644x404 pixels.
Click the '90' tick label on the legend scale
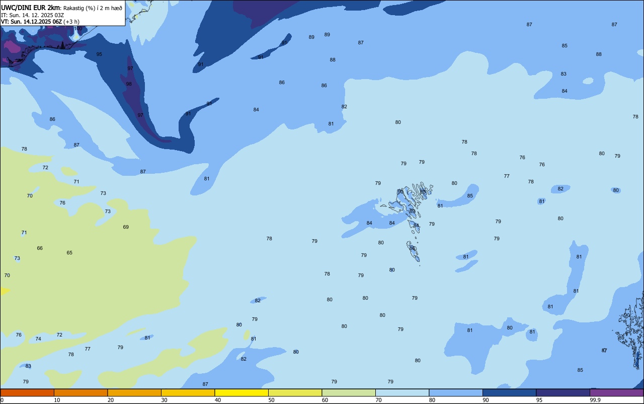tap(486, 400)
